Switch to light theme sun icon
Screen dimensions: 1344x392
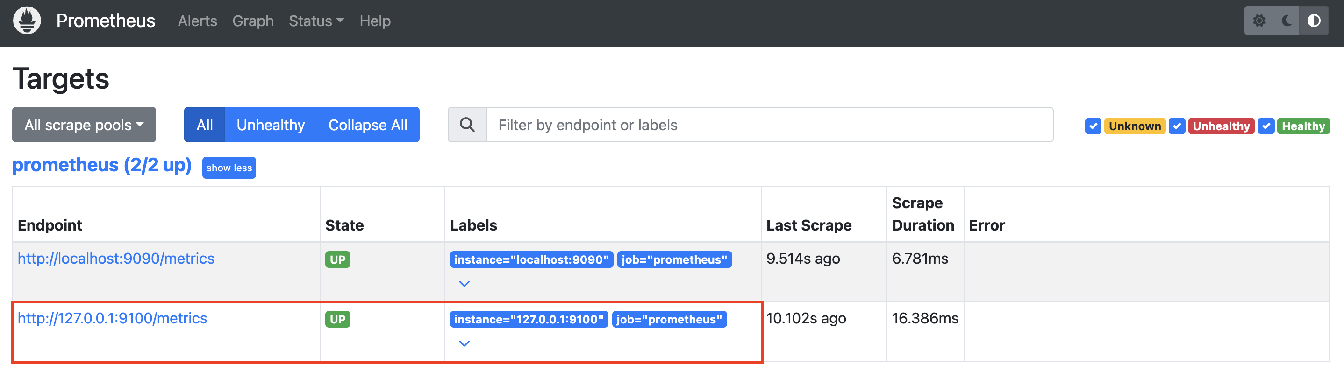1259,21
